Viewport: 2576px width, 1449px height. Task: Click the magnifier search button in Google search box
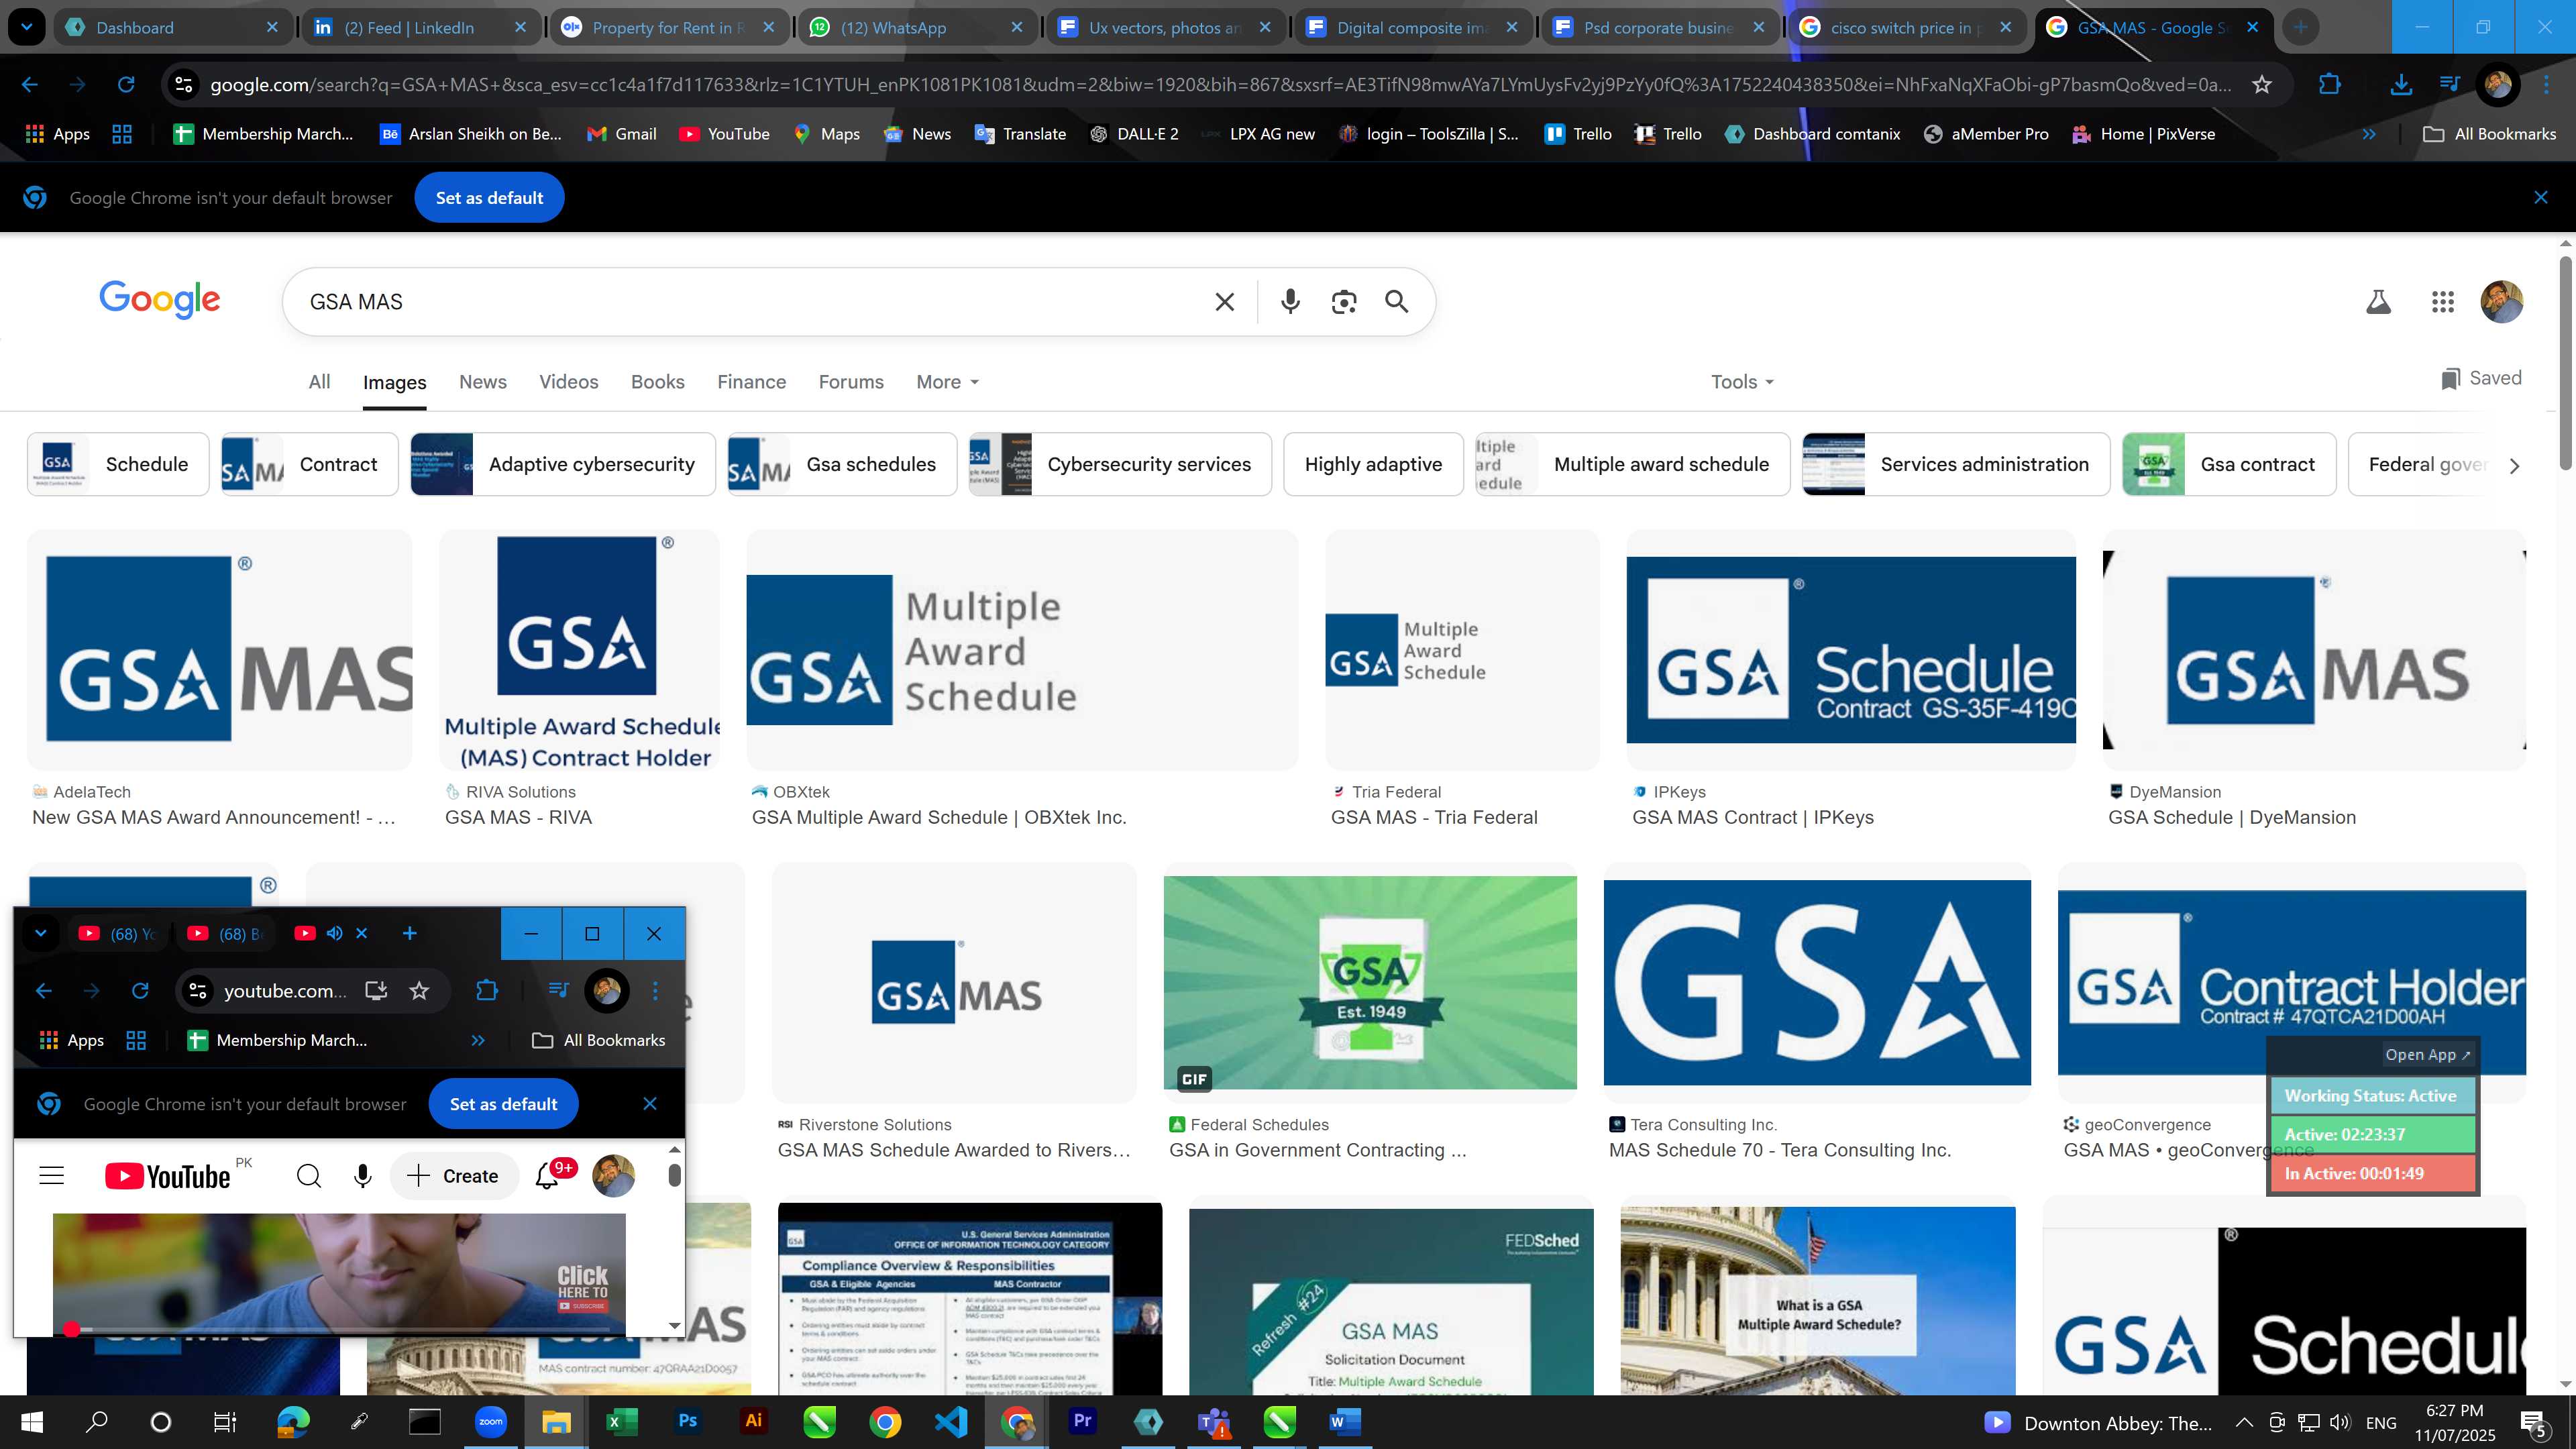tap(1397, 301)
